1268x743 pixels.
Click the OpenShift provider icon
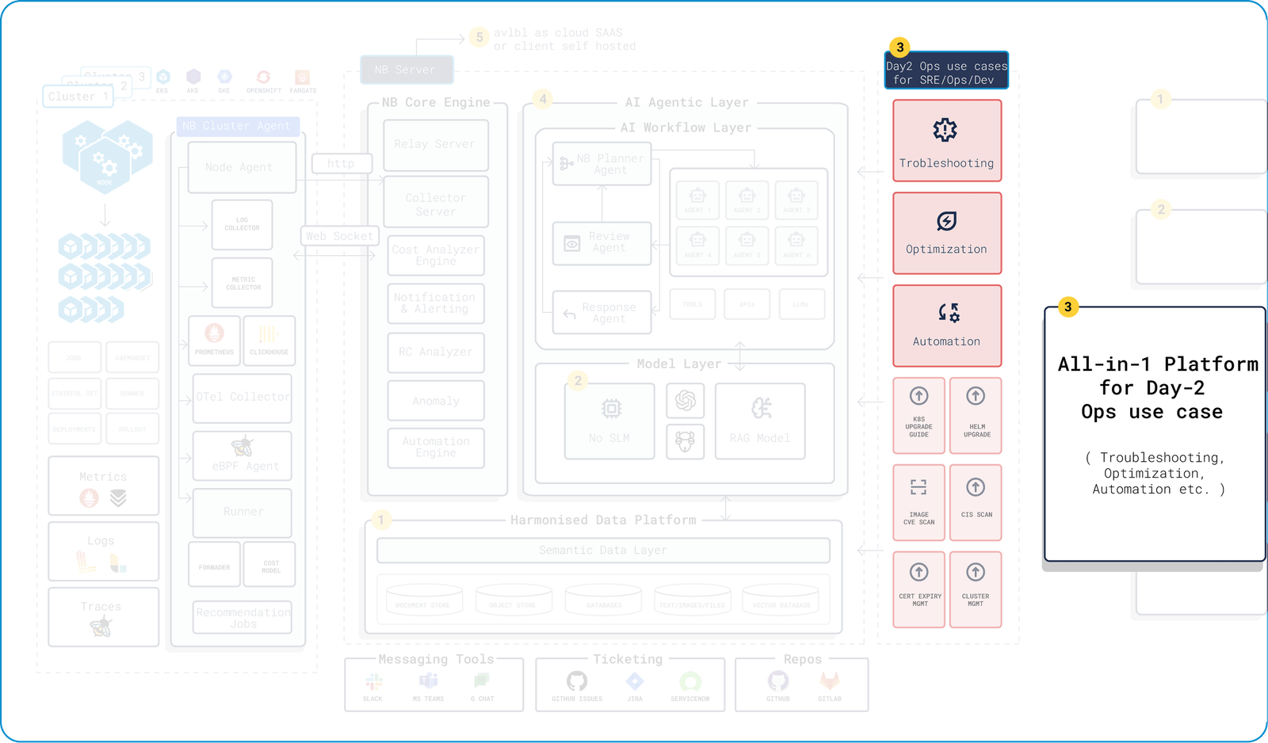(263, 77)
